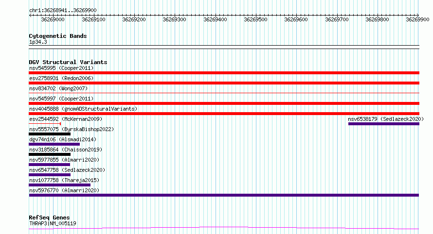Viewport: 433px width, 234px height.
Task: Click ruler position 36269200
Action: [x=134, y=19]
